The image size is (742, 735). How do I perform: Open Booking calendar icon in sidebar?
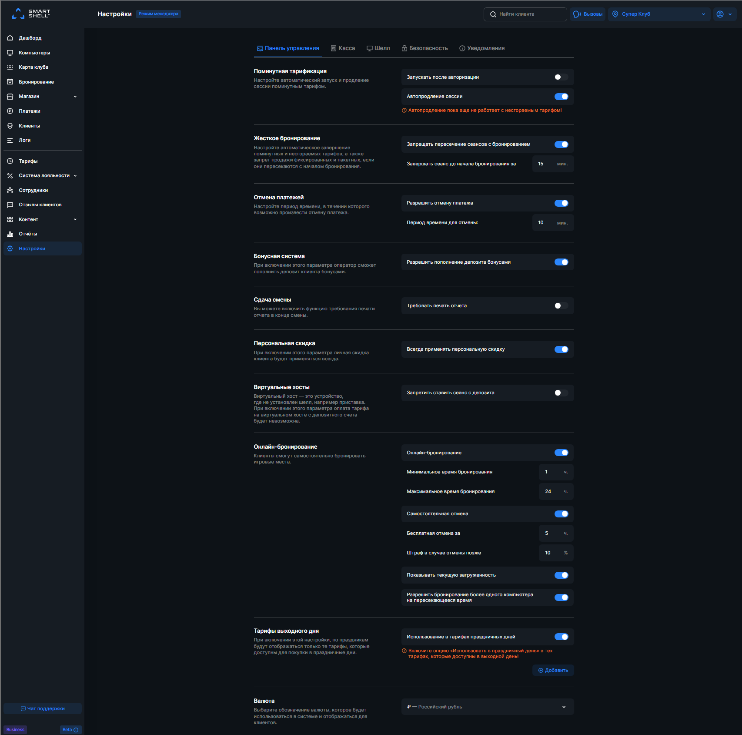click(x=10, y=82)
